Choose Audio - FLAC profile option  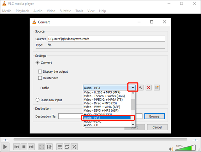click(107, 121)
